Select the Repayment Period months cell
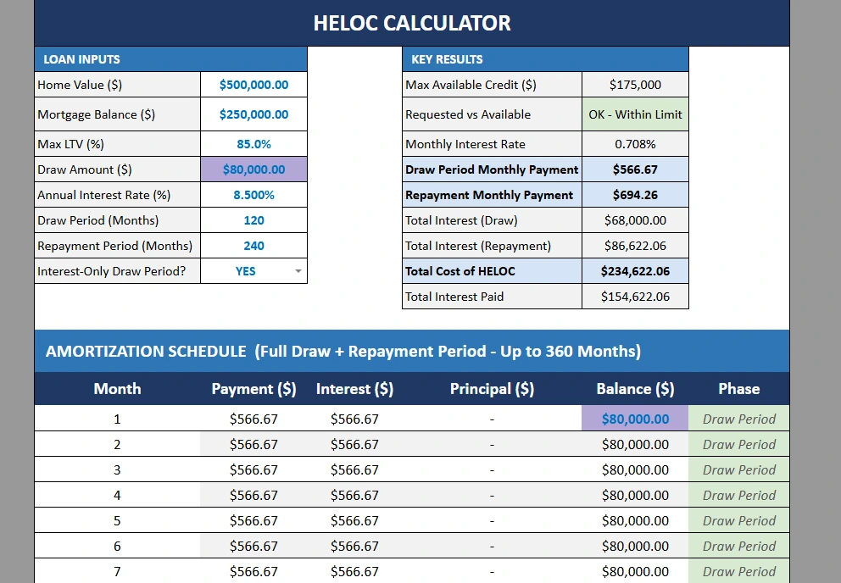The image size is (841, 583). coord(253,245)
